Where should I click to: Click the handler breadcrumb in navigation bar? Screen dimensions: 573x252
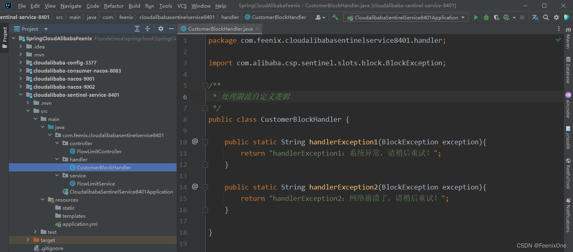pos(230,17)
